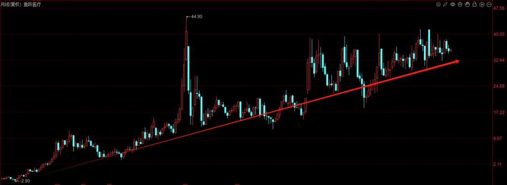Zoom out with the minus icon

[x=489, y=4]
